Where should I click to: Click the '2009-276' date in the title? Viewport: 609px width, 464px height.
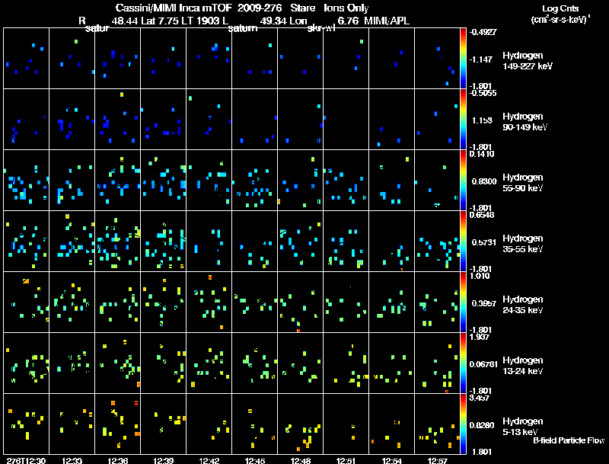point(260,8)
